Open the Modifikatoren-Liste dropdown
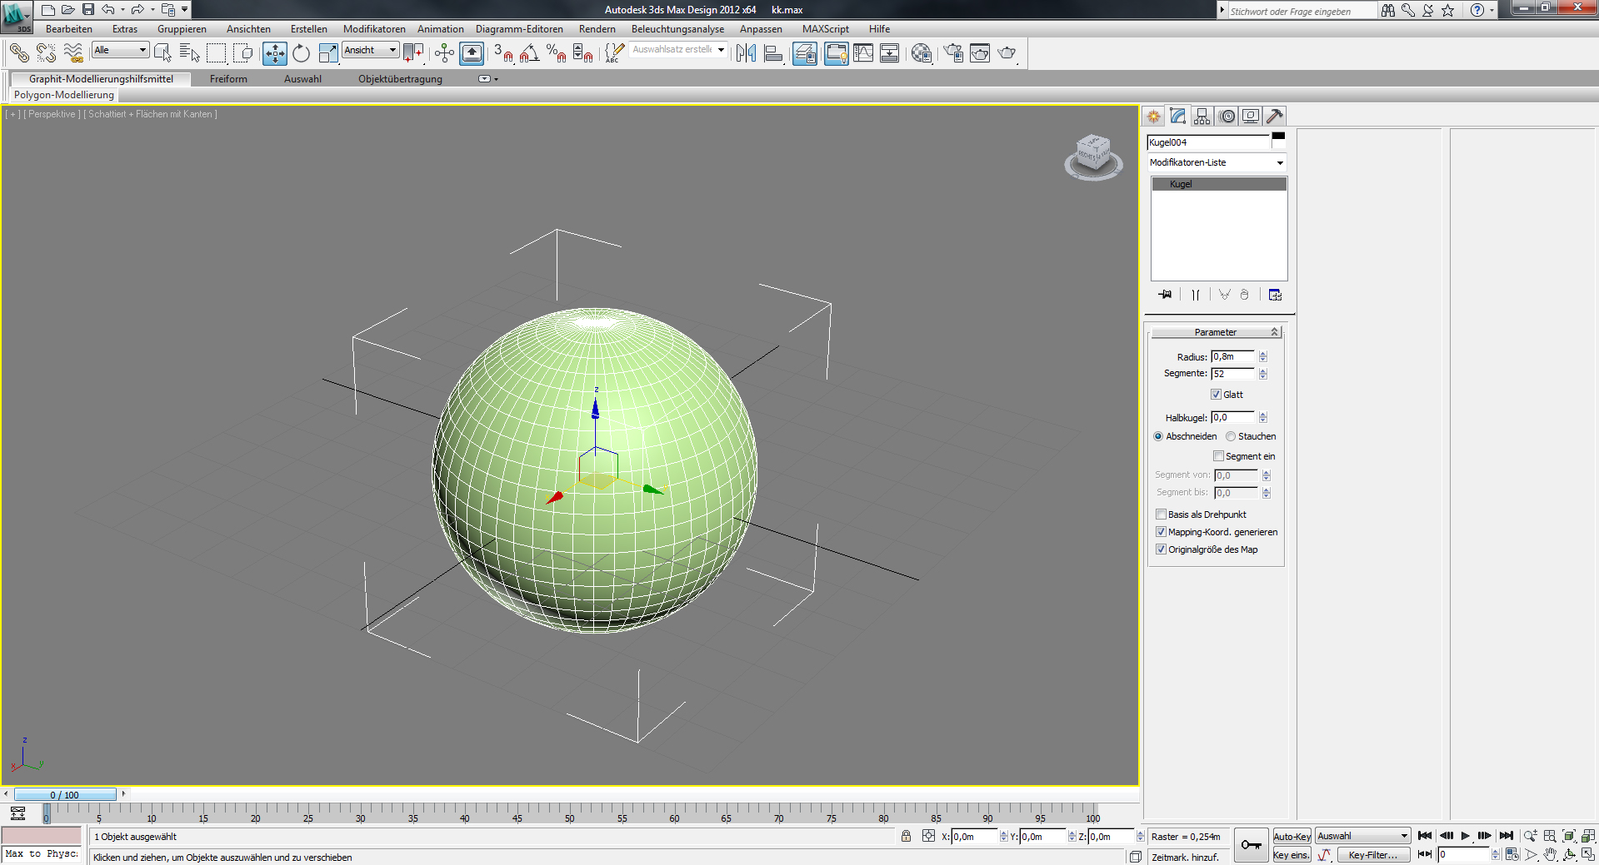This screenshot has height=865, width=1599. [1217, 162]
